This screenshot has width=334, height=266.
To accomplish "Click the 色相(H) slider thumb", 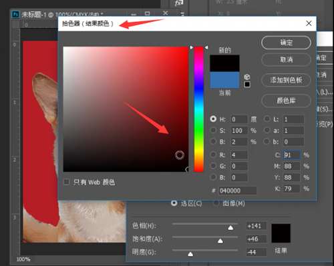I will point(230,228).
